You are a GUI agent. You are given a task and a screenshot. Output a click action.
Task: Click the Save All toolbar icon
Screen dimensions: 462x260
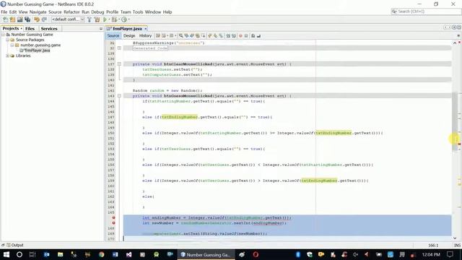coord(27,19)
